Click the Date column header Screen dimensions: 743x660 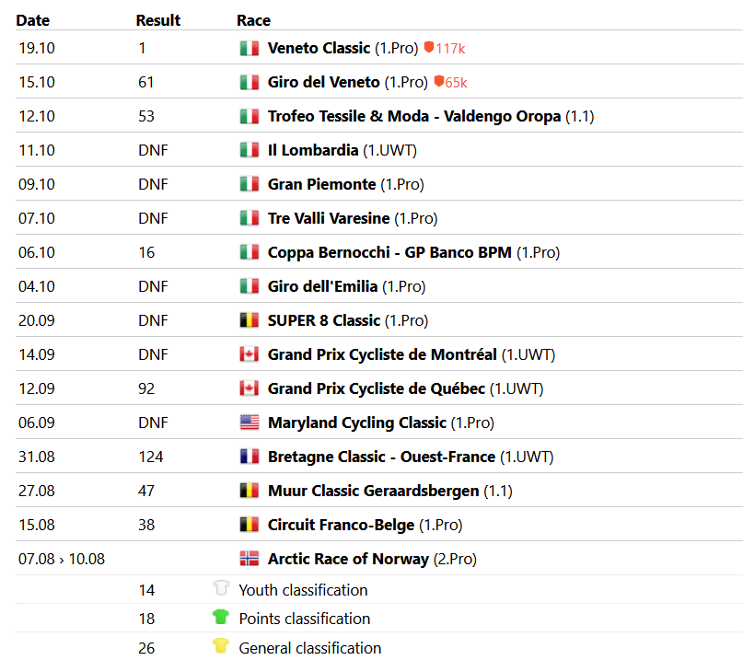coord(33,20)
